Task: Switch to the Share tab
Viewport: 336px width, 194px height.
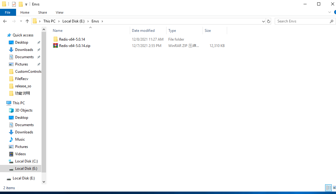Action: click(x=42, y=12)
